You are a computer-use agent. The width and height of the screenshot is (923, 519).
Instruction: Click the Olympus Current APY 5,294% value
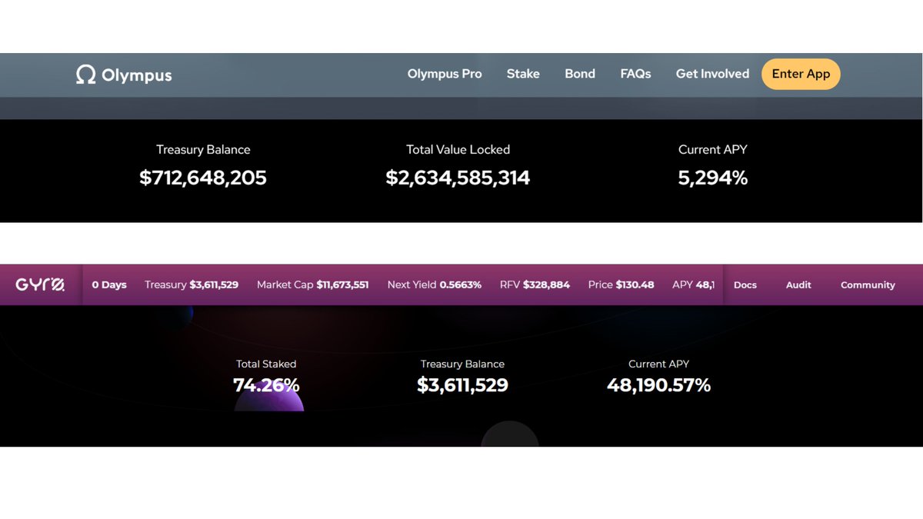pyautogui.click(x=713, y=178)
